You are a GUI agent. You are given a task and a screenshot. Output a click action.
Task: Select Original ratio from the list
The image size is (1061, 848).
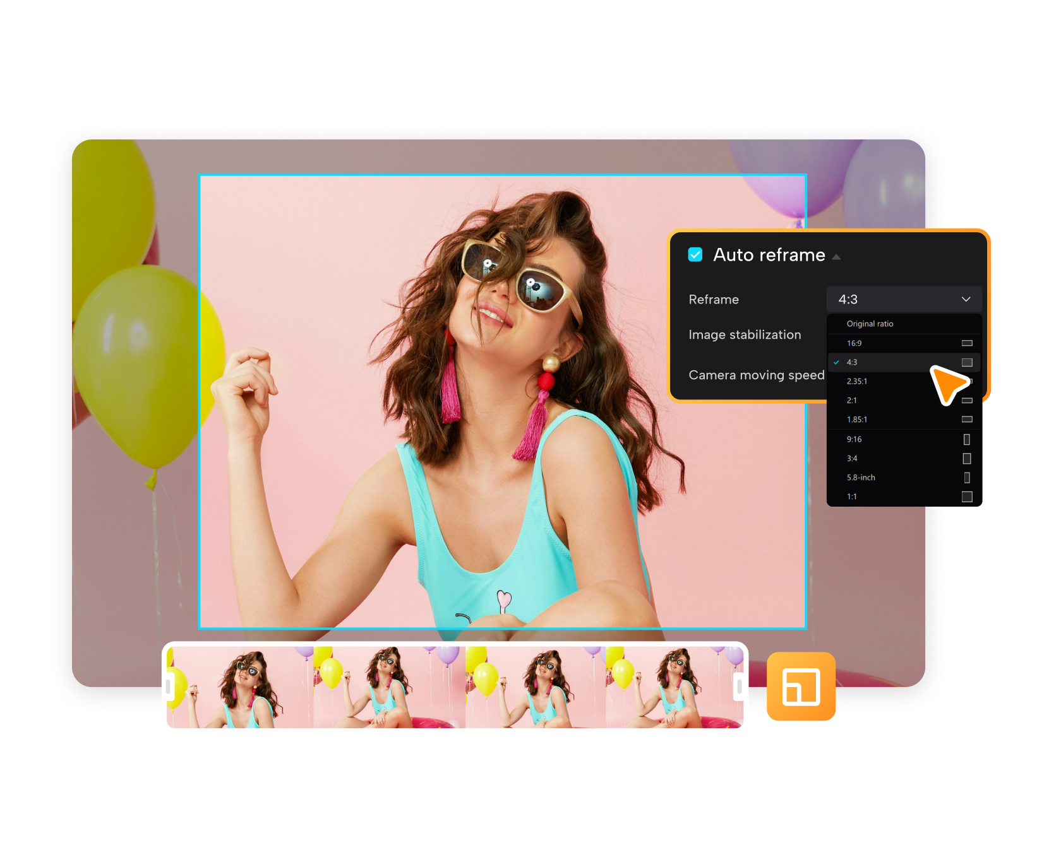point(870,324)
